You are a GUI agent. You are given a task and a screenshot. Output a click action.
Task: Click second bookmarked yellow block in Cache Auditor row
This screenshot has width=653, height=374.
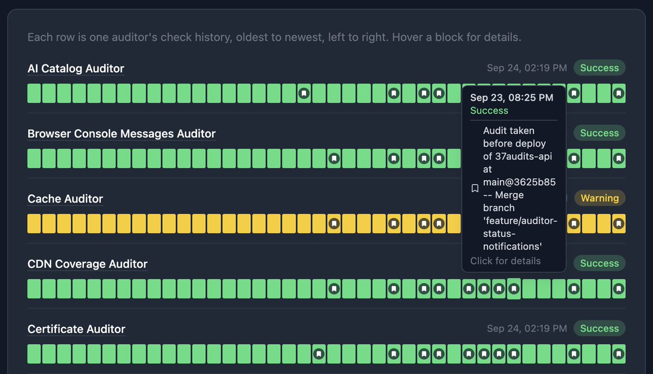tap(394, 224)
